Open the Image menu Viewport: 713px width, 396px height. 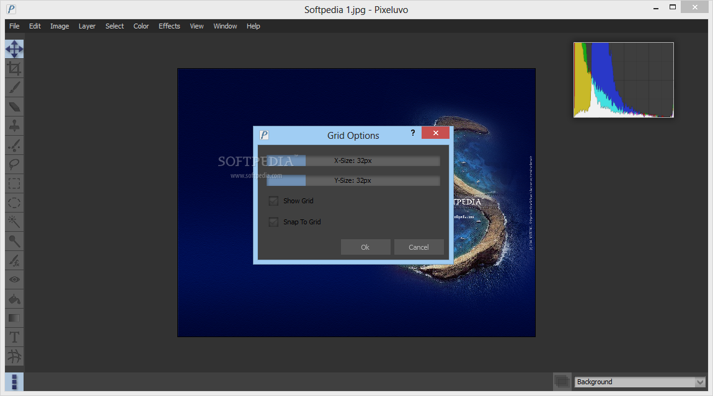(60, 26)
